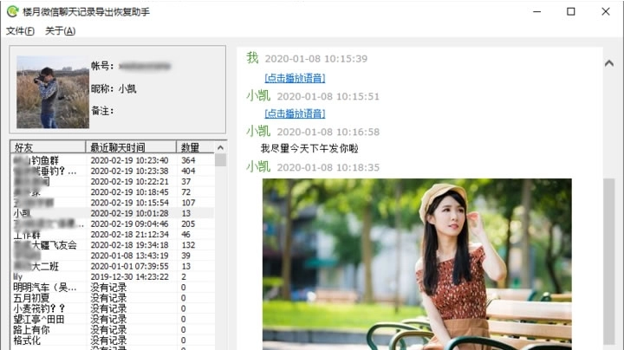Maximize the application window
The width and height of the screenshot is (624, 350).
[570, 11]
